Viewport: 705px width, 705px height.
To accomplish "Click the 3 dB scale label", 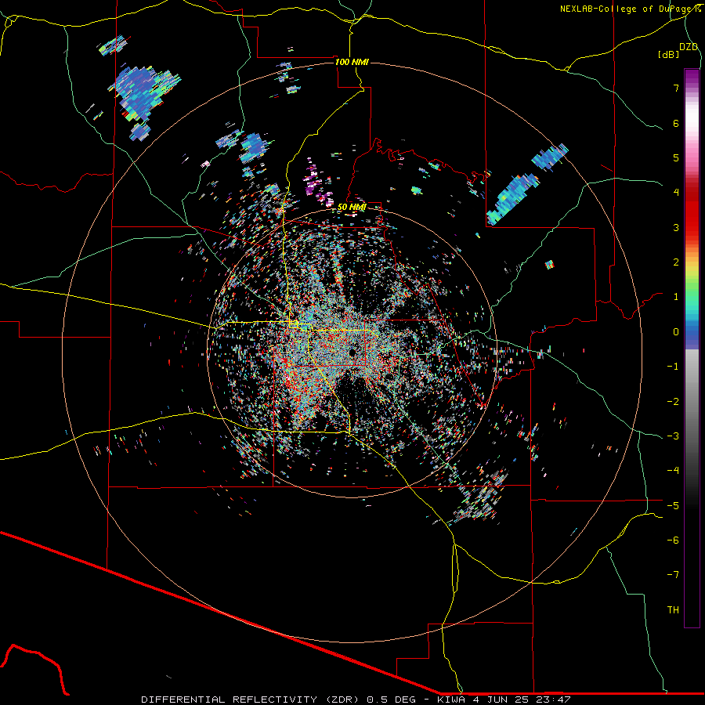I will tap(676, 227).
